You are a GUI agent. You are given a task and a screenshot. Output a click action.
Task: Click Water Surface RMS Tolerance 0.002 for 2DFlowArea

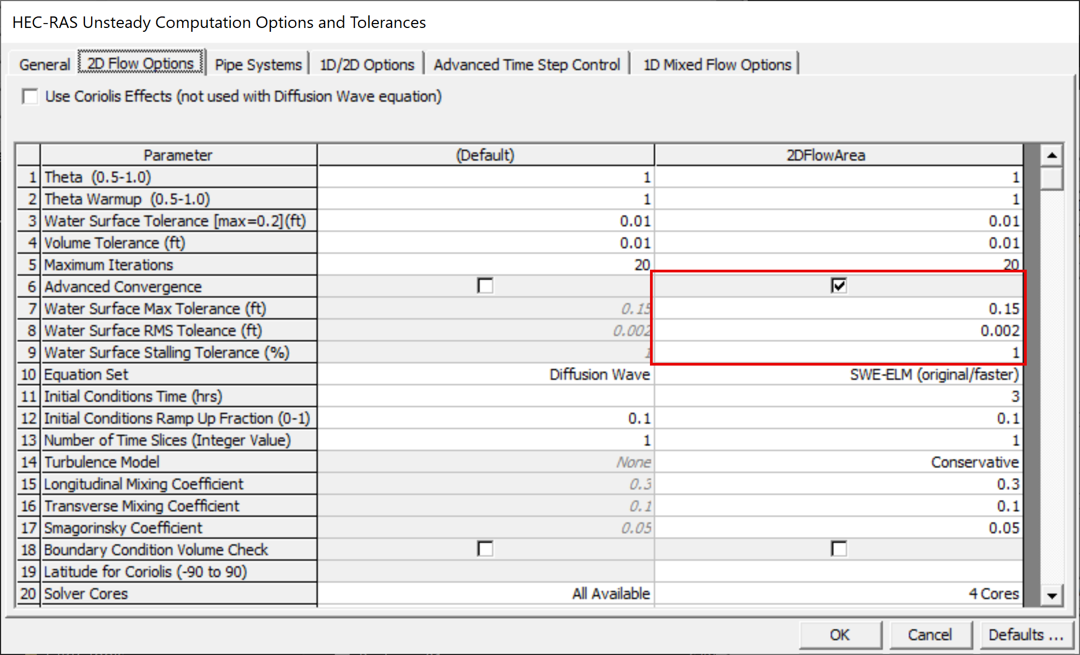(839, 331)
